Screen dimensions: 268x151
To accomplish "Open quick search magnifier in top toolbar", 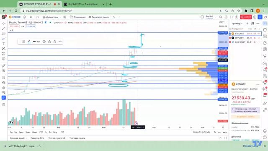I will (x=221, y=17).
